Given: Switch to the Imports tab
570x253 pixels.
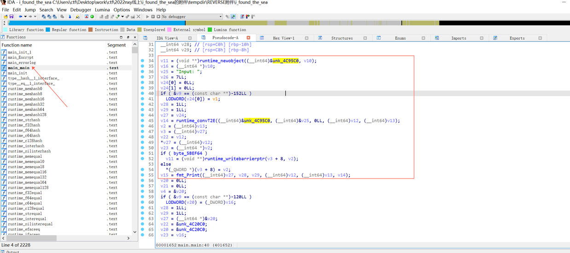Looking at the screenshot, I should 459,38.
